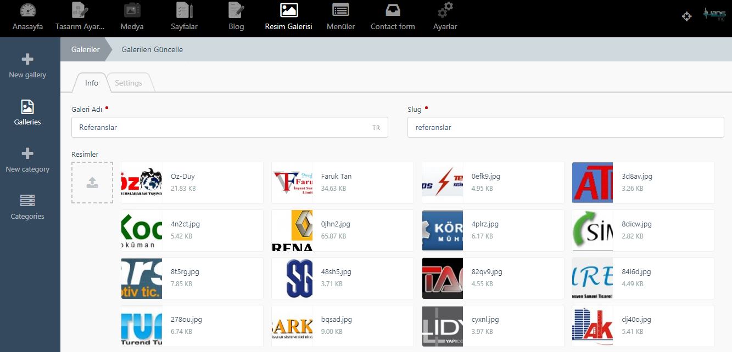
Task: Click the 21.83 KB file size
Action: tap(183, 189)
